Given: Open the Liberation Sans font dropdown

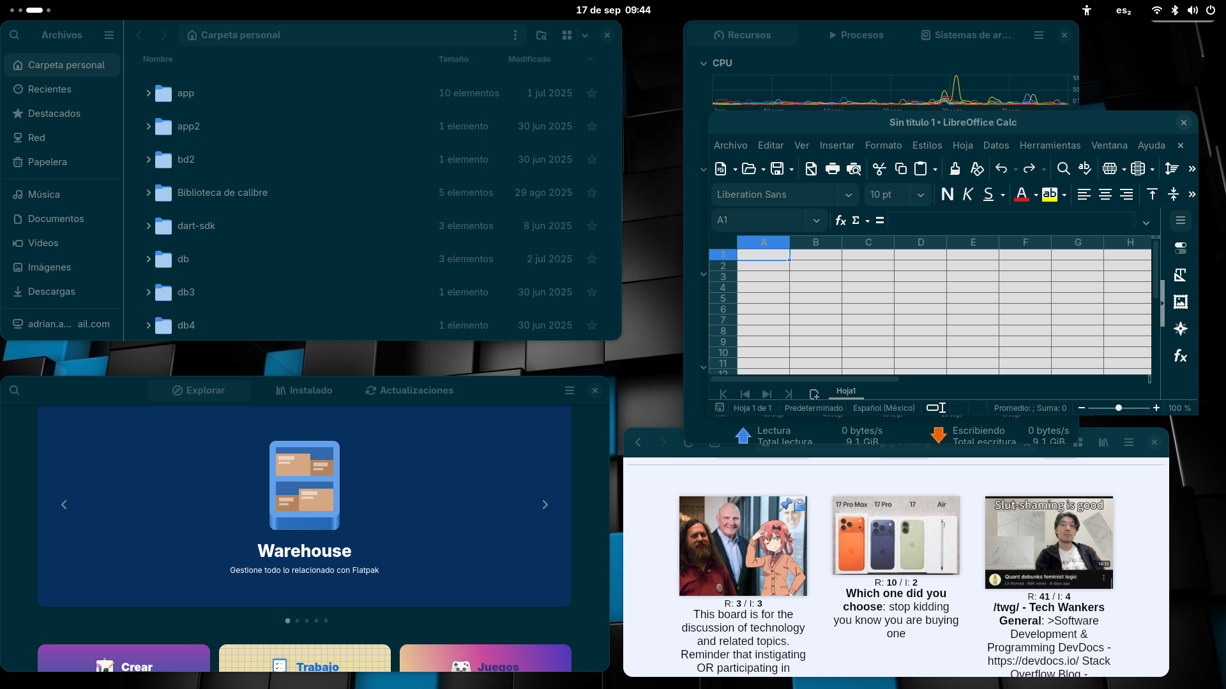Looking at the screenshot, I should (849, 195).
